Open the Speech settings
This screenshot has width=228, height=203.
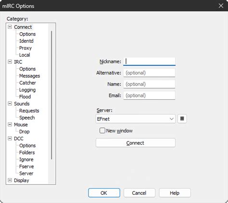tap(27, 118)
